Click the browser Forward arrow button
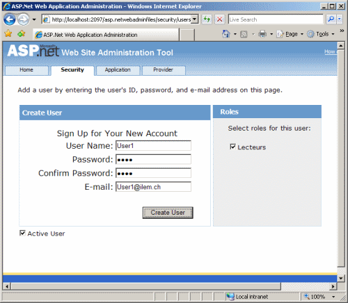Screen dimensions: 348x303 [23, 19]
